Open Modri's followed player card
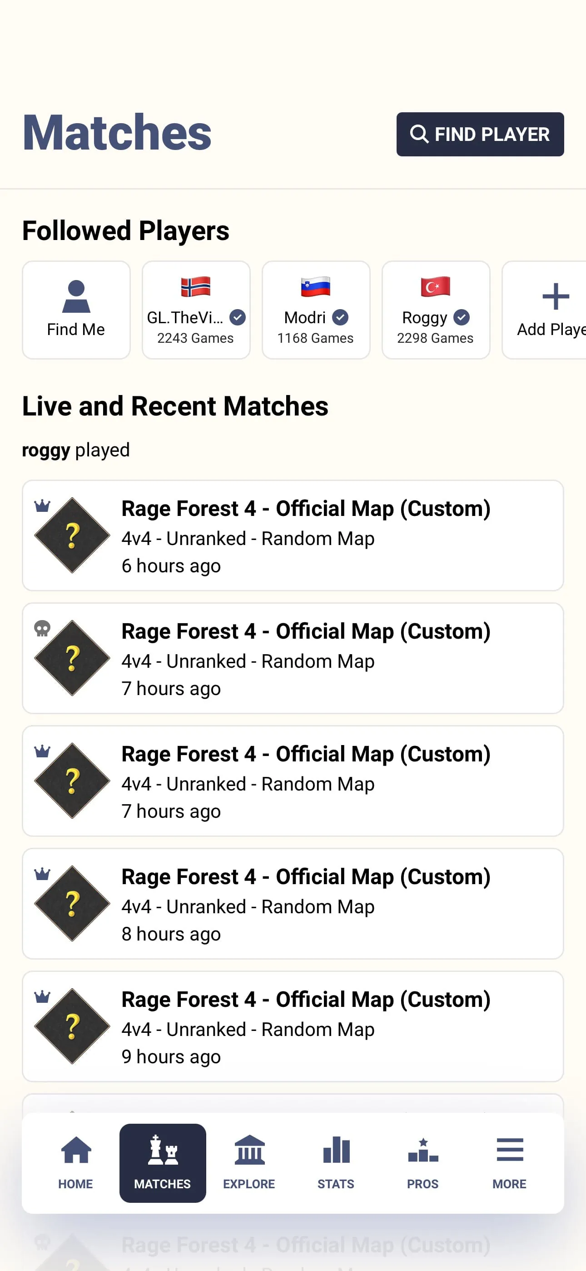586x1271 pixels. click(x=315, y=310)
